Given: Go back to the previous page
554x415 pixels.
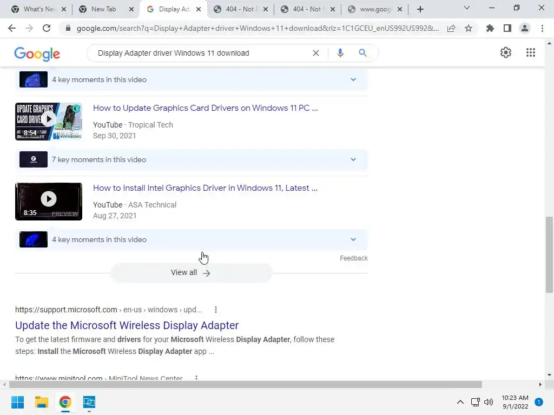Looking at the screenshot, I should [x=12, y=28].
